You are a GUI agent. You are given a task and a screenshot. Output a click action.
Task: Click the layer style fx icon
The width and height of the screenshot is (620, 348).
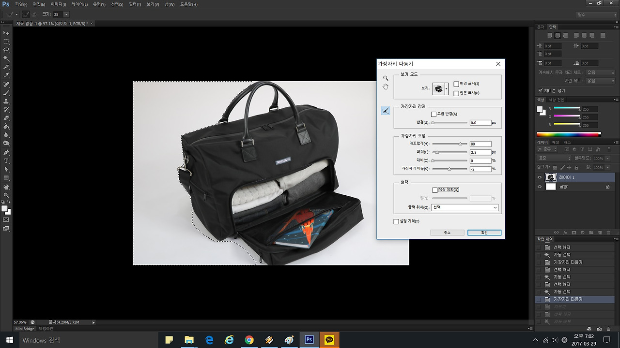tap(565, 232)
